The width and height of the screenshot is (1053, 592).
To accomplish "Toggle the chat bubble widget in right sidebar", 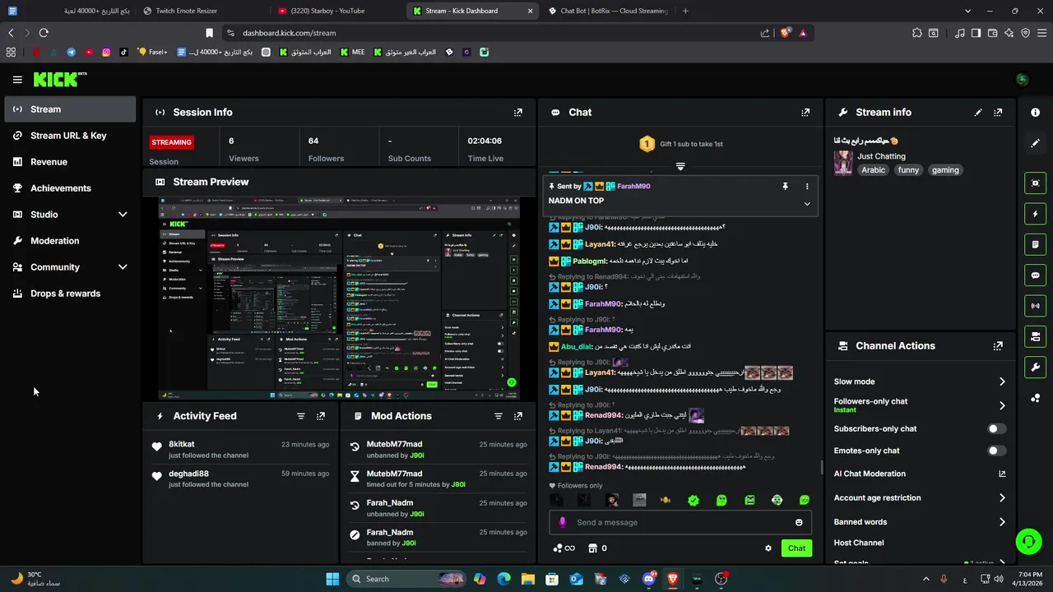I will click(x=1035, y=275).
